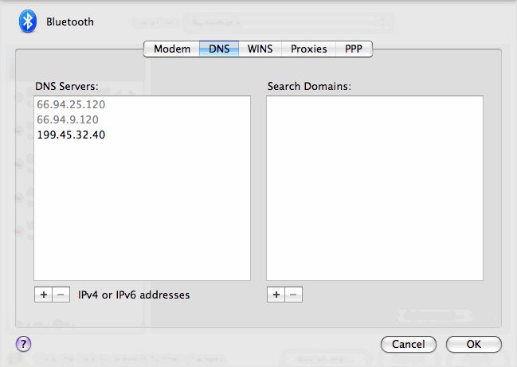The height and width of the screenshot is (367, 517).
Task: Click the Bluetooth title text
Action: pyautogui.click(x=70, y=21)
